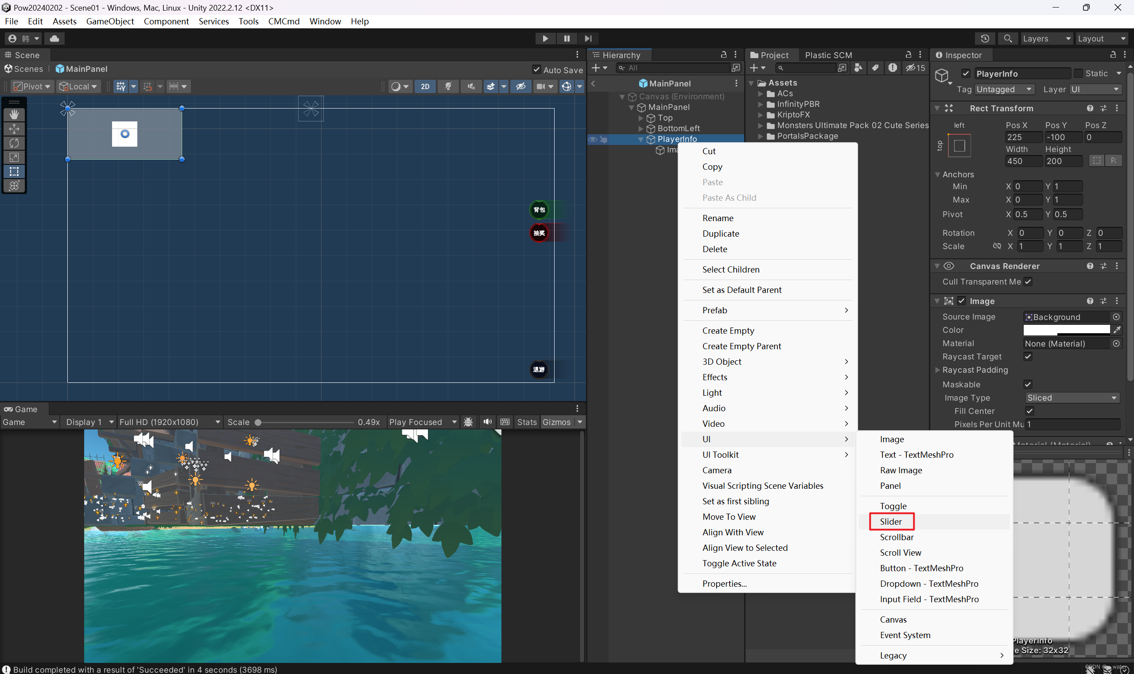
Task: Toggle 2D view mode in the Scene view
Action: (425, 86)
